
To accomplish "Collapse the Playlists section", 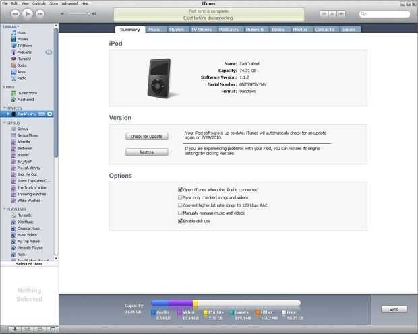I will click(x=5, y=209).
